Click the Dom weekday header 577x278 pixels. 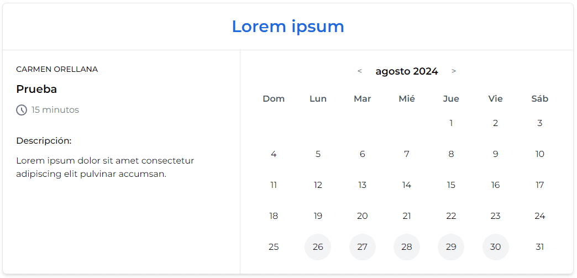tap(274, 99)
